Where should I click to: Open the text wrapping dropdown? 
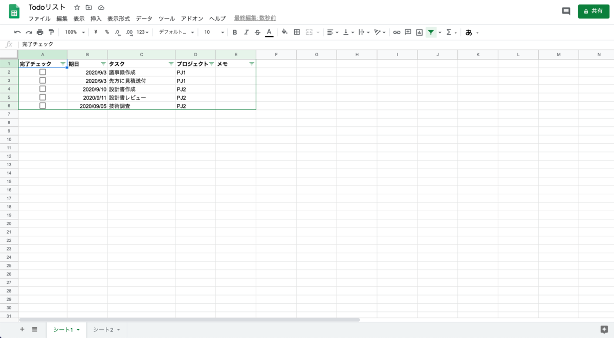click(364, 32)
